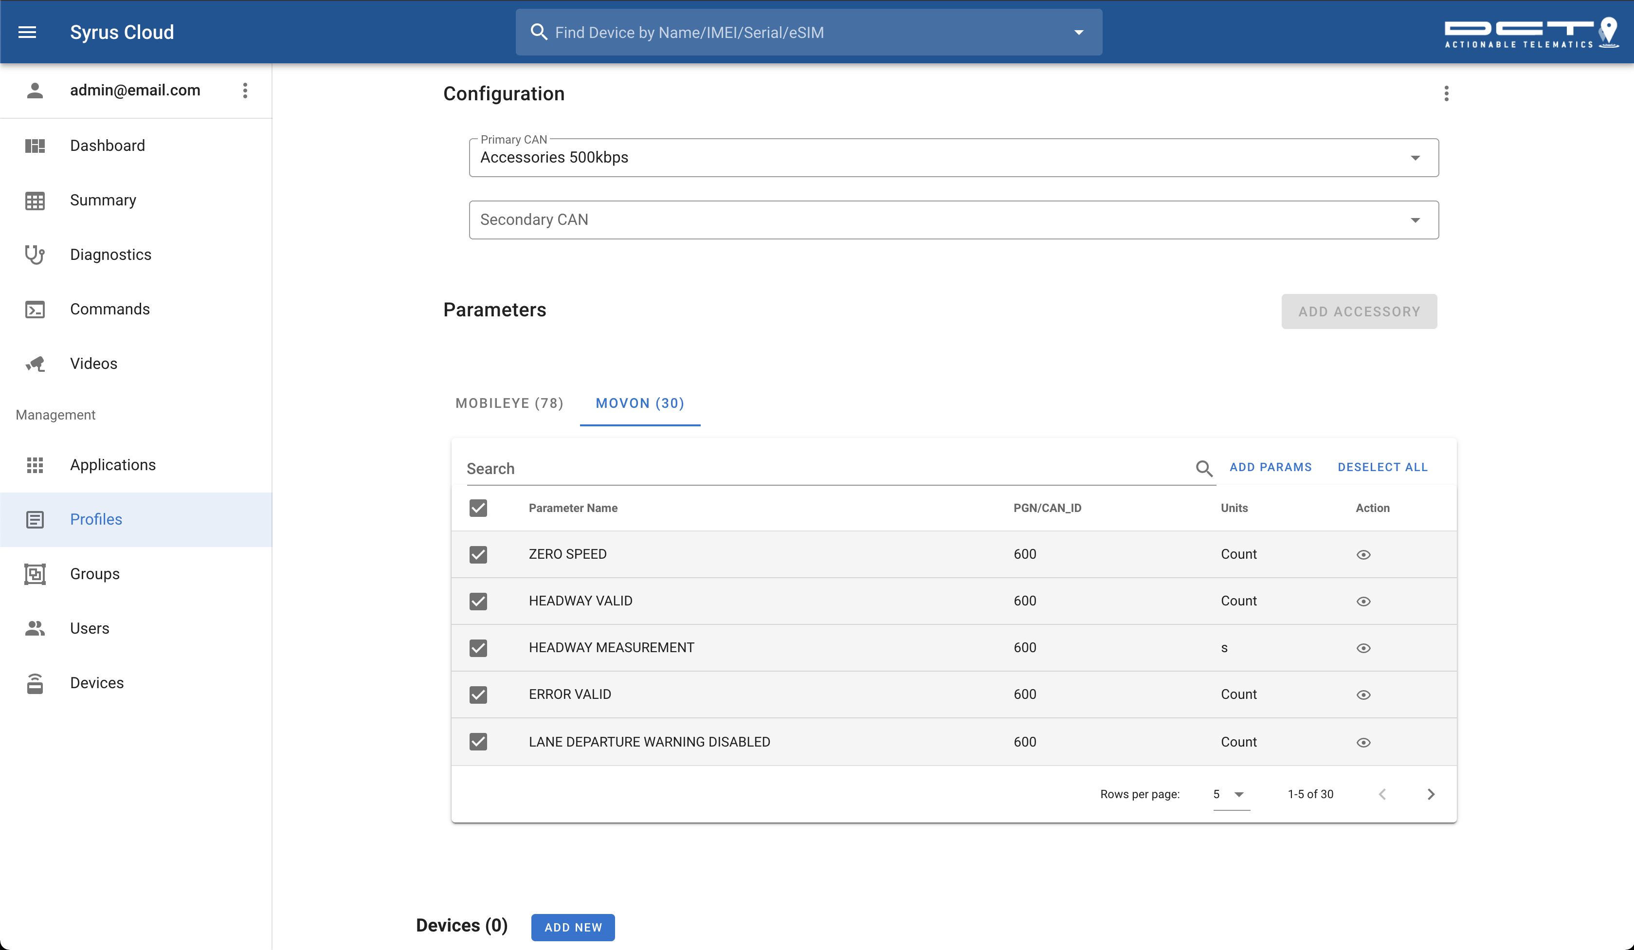Go to next page of parameters
Screen dimensions: 1634x950
click(x=1431, y=794)
